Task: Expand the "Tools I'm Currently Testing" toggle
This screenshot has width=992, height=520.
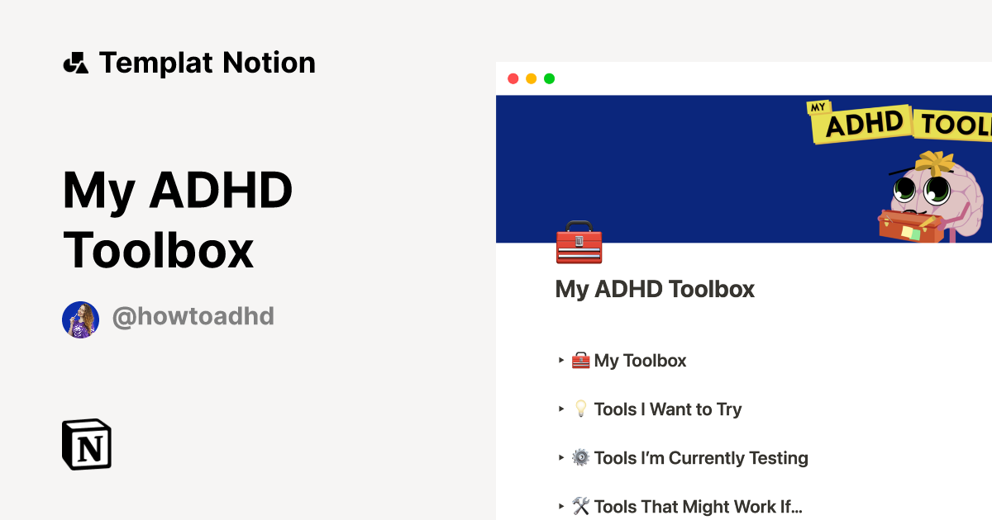Action: point(560,457)
